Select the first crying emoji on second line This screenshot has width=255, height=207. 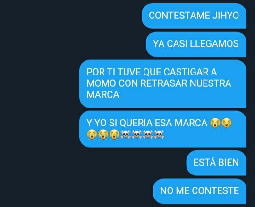click(92, 134)
